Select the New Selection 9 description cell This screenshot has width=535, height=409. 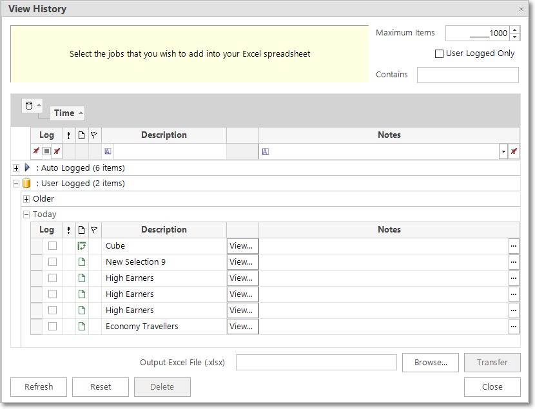click(164, 262)
